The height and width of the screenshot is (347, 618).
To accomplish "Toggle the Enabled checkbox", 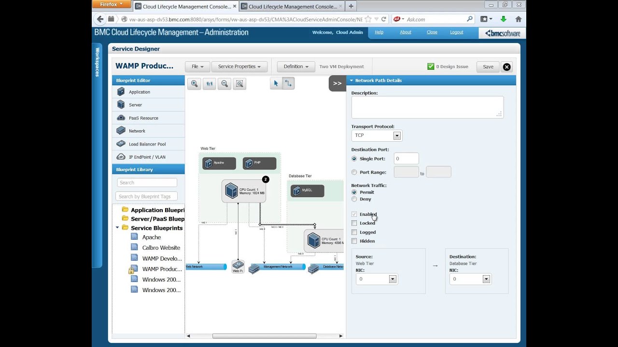I will click(354, 214).
